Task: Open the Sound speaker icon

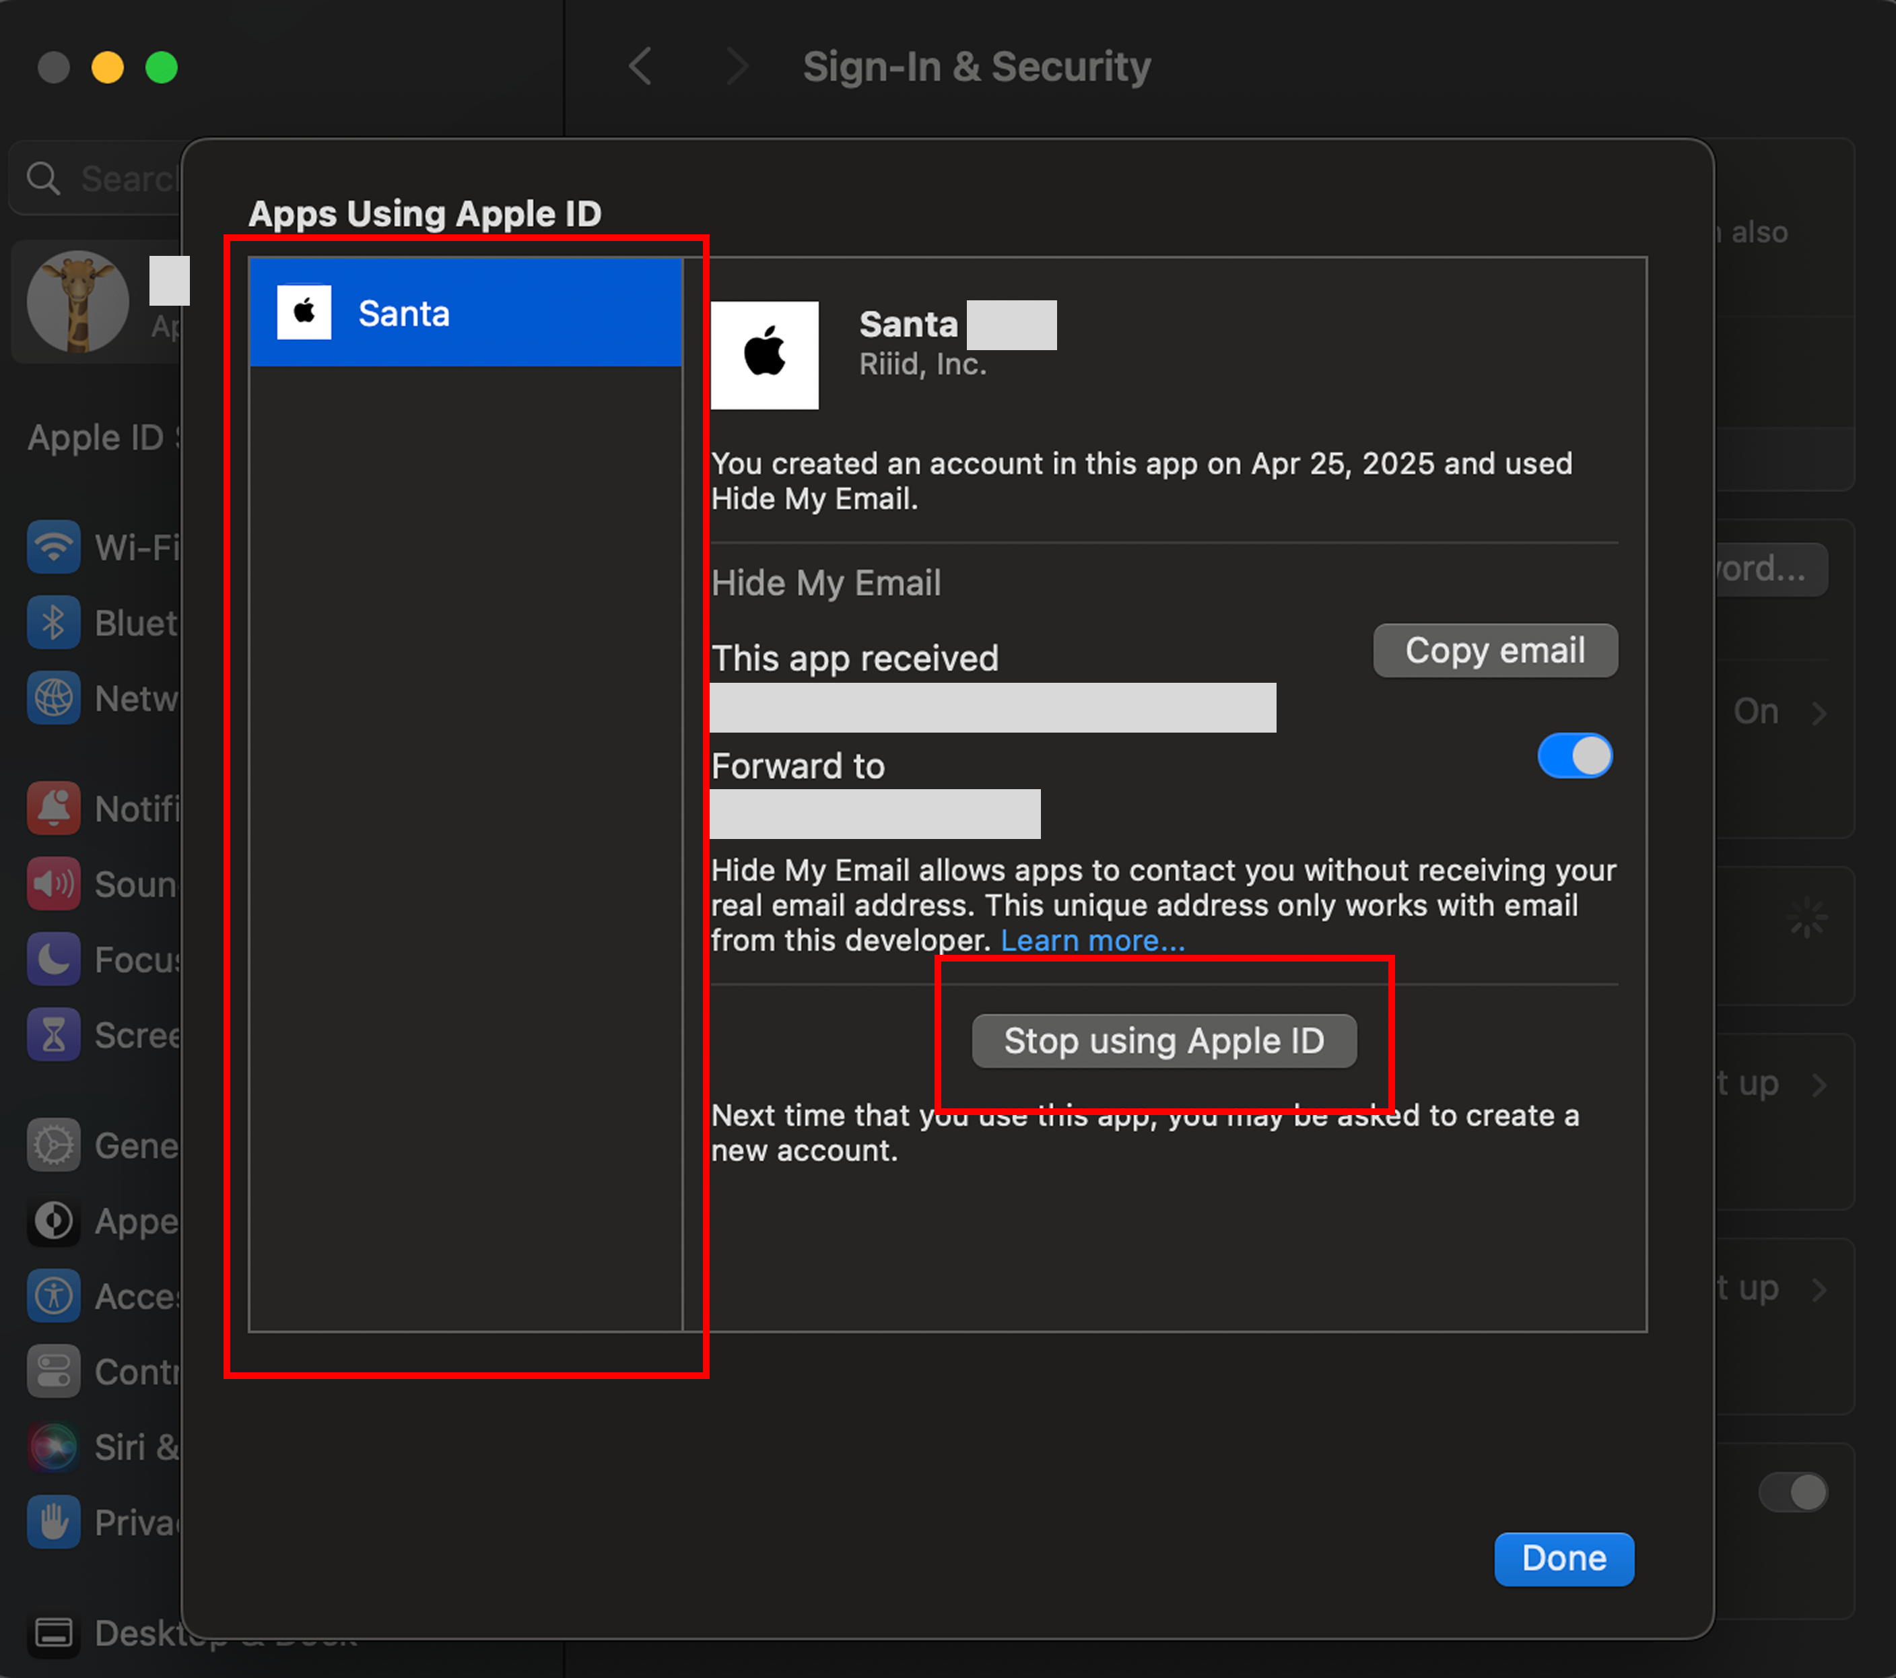Action: tap(53, 883)
